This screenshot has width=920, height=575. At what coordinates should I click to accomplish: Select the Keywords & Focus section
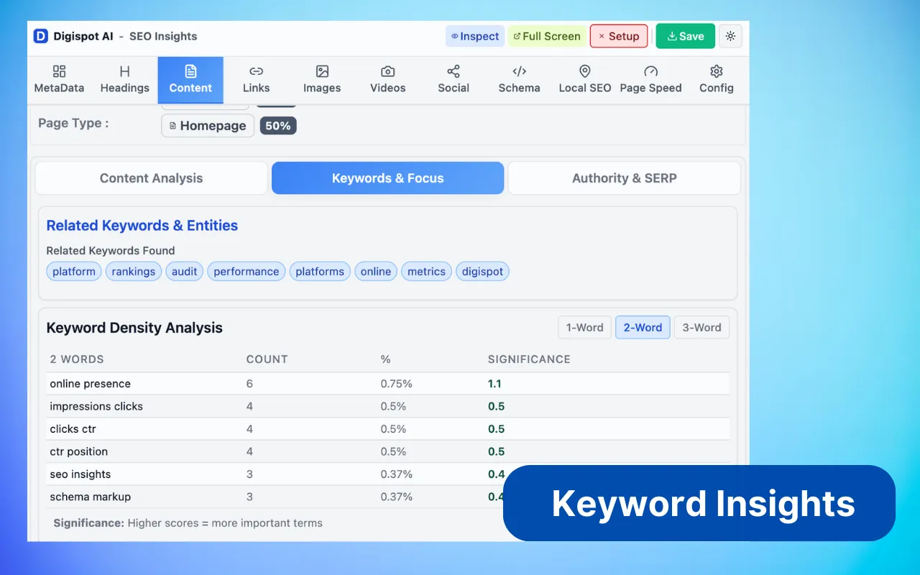click(387, 178)
